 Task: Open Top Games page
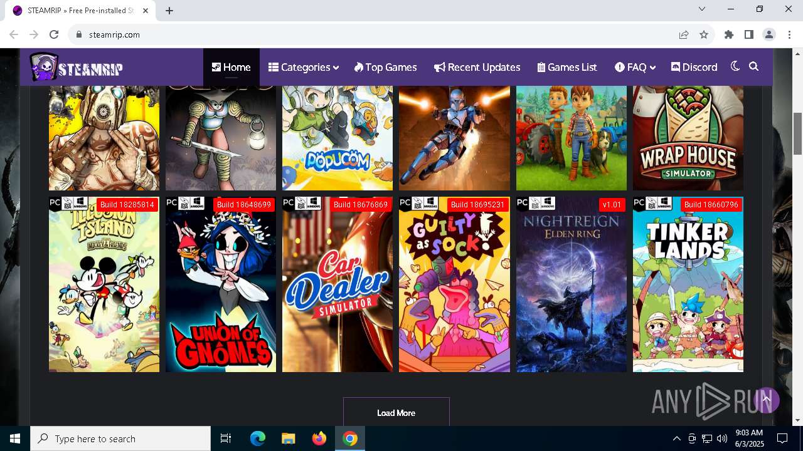pyautogui.click(x=385, y=67)
